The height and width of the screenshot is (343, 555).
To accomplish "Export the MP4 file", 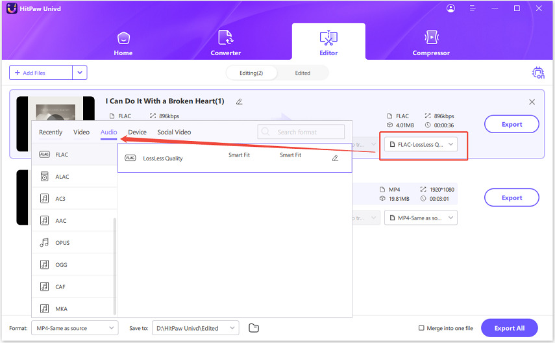I will tap(512, 197).
